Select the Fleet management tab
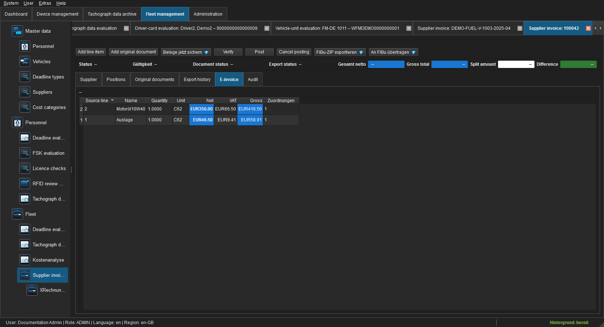This screenshot has height=327, width=604. coord(165,14)
